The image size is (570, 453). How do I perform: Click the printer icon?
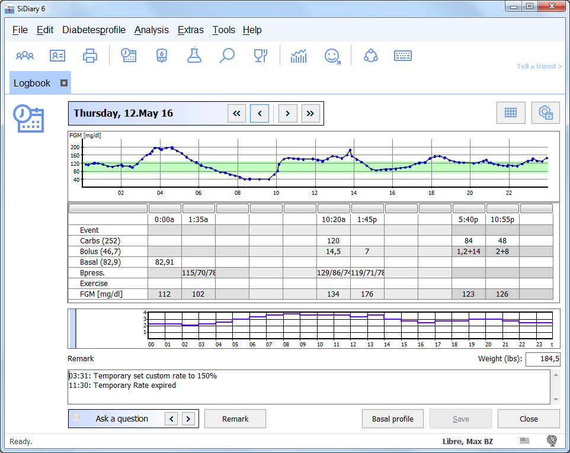90,56
